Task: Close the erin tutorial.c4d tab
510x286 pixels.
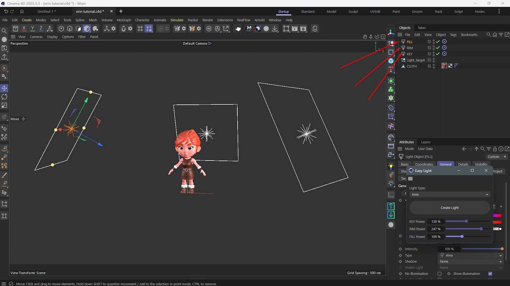Action: (111, 11)
